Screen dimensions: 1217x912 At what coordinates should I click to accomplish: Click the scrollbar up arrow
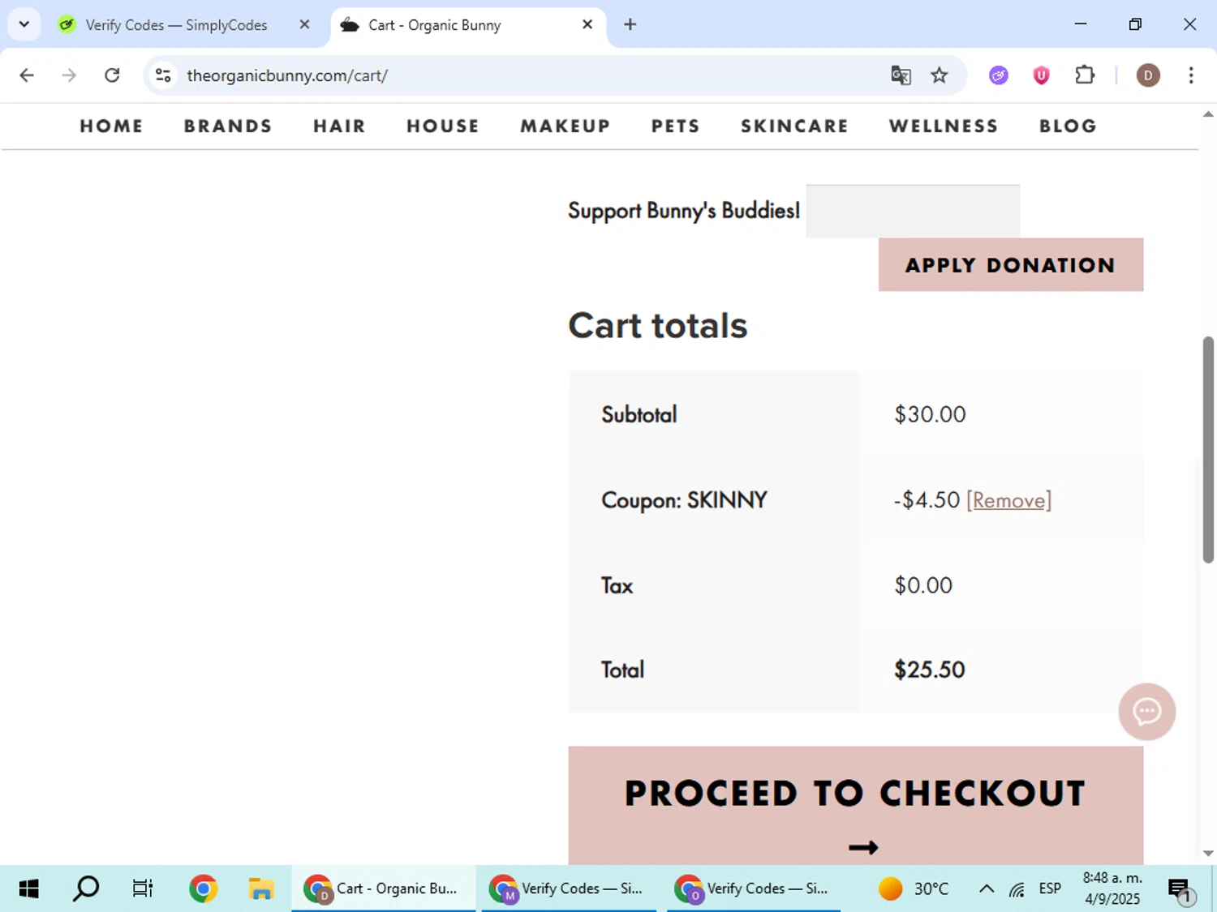click(x=1208, y=114)
